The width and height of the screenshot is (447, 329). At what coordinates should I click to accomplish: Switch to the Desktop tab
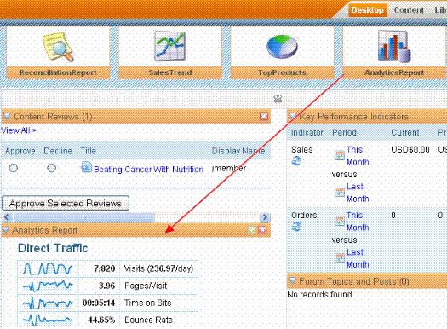click(368, 10)
